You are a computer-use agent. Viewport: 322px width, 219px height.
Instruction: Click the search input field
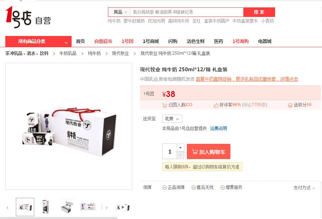[187, 12]
